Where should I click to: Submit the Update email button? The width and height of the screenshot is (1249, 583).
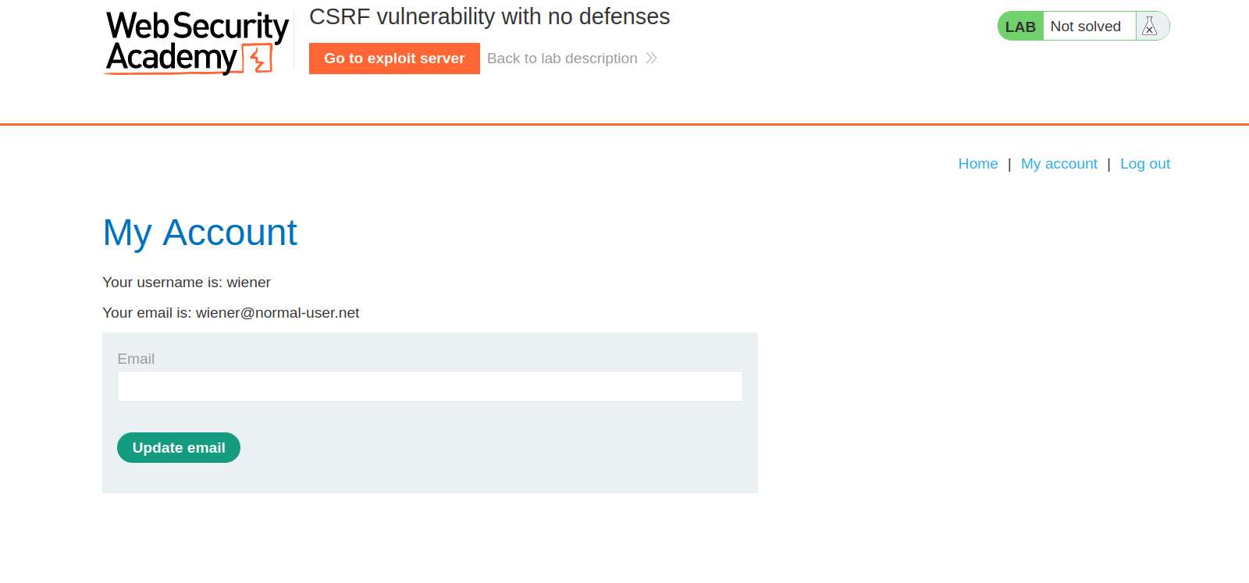pos(179,448)
